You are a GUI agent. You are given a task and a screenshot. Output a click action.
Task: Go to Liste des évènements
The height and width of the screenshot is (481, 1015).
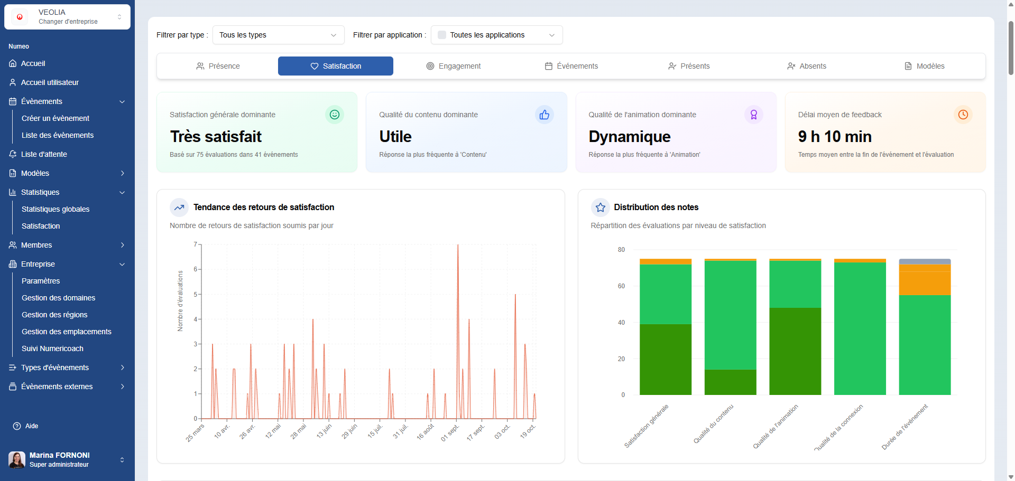click(x=58, y=135)
